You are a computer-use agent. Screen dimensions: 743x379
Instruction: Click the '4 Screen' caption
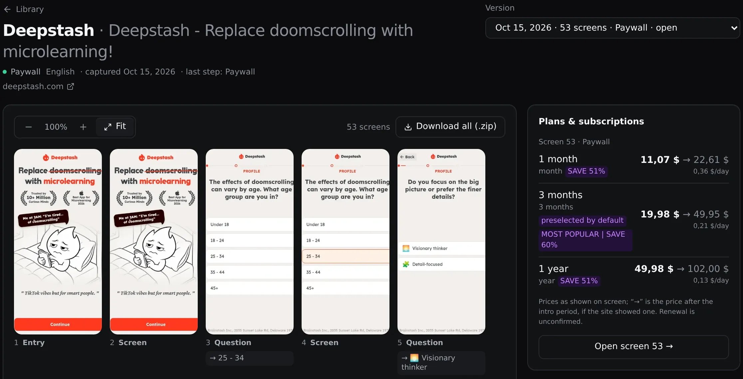(x=320, y=343)
